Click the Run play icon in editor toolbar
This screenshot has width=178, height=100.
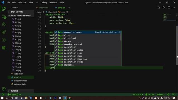pyautogui.click(x=164, y=7)
